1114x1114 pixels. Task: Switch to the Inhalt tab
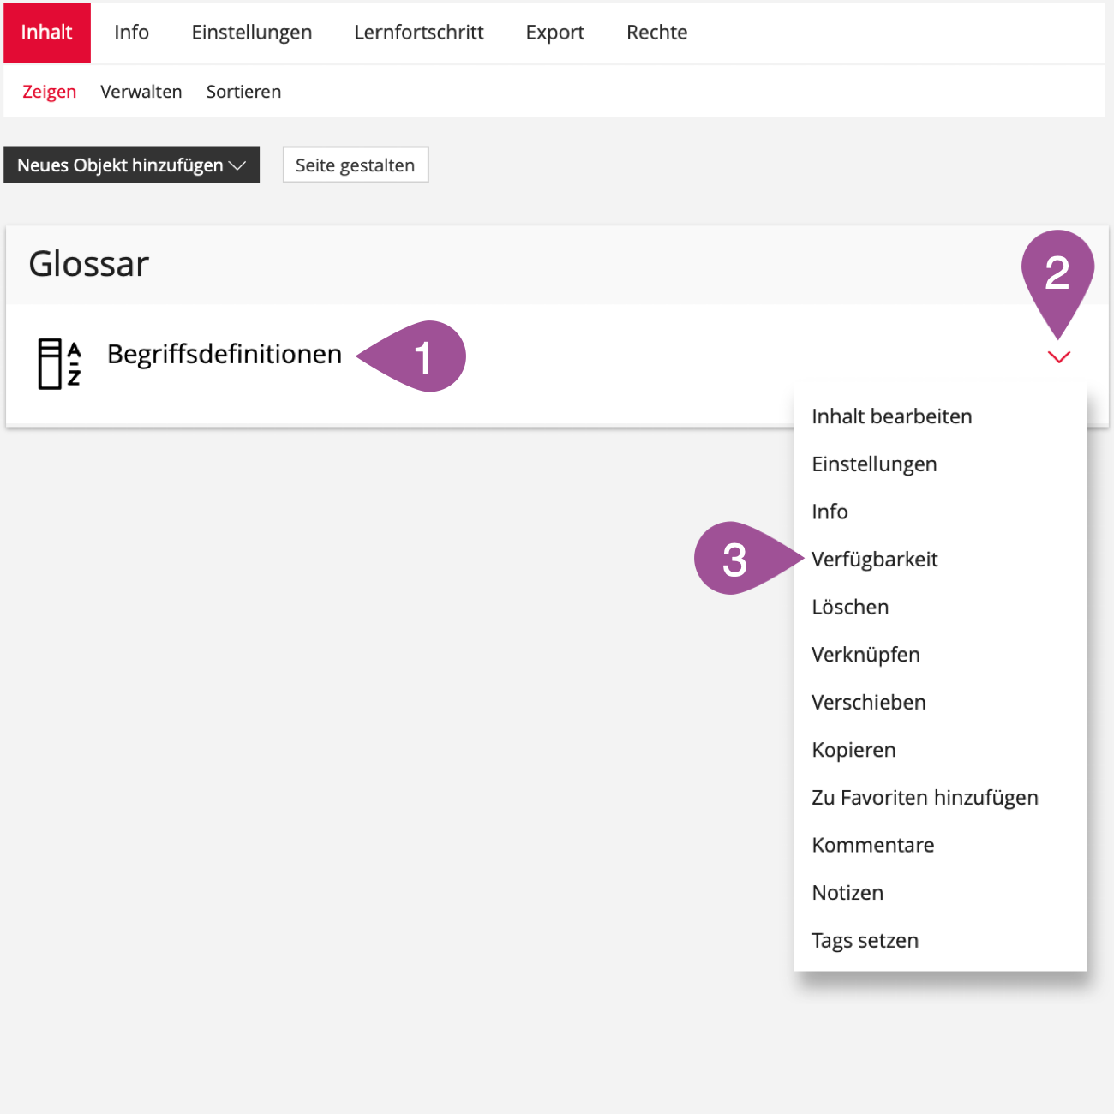click(47, 33)
